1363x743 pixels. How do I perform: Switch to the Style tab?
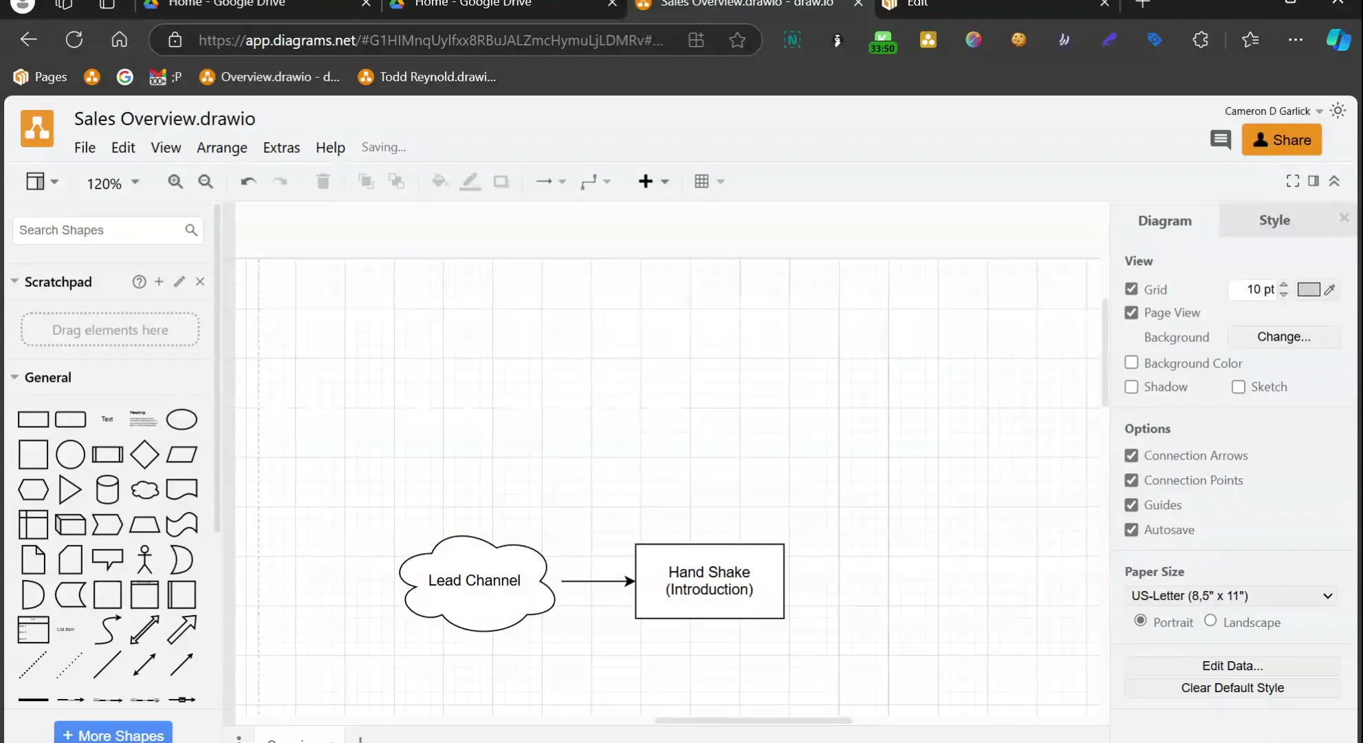[x=1274, y=219]
